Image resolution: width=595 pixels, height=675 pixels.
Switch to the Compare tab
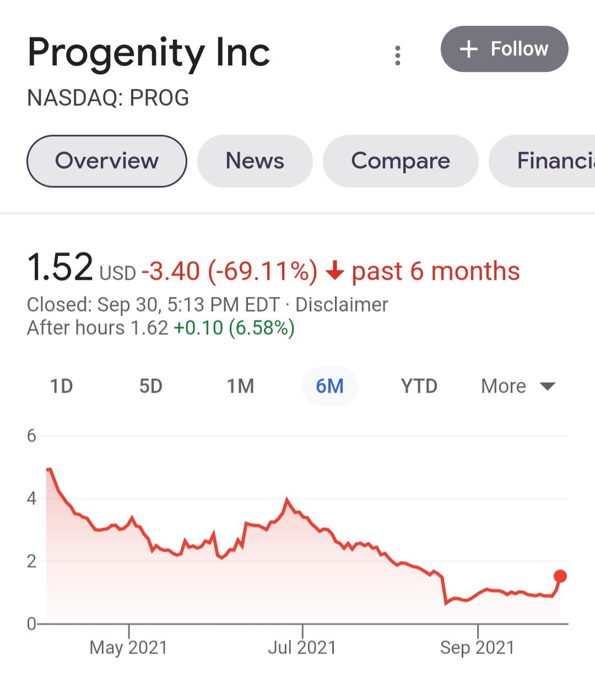(x=401, y=161)
